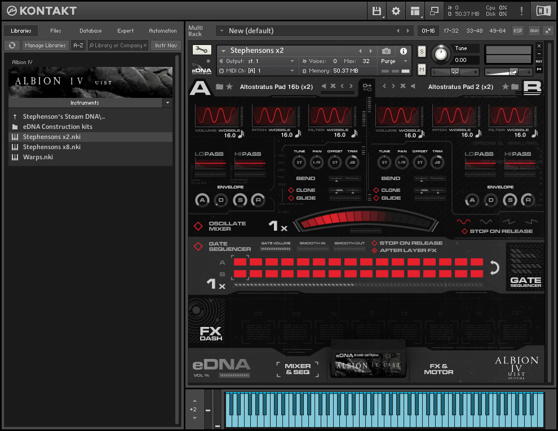Load Warps.nki from the library list
Viewport: 558px width, 431px height.
click(38, 157)
